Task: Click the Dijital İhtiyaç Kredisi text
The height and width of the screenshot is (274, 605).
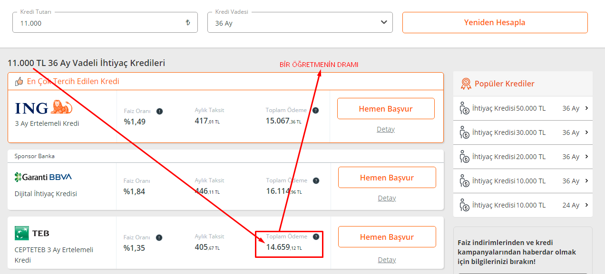Action: tap(46, 194)
